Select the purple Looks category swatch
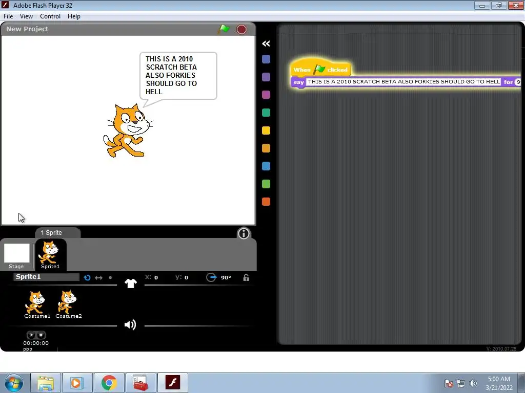 point(266,77)
